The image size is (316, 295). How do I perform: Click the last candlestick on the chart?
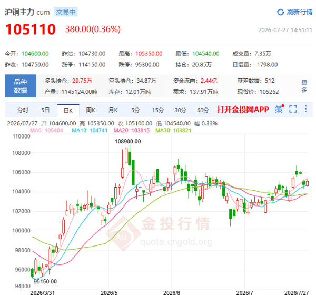pos(308,183)
